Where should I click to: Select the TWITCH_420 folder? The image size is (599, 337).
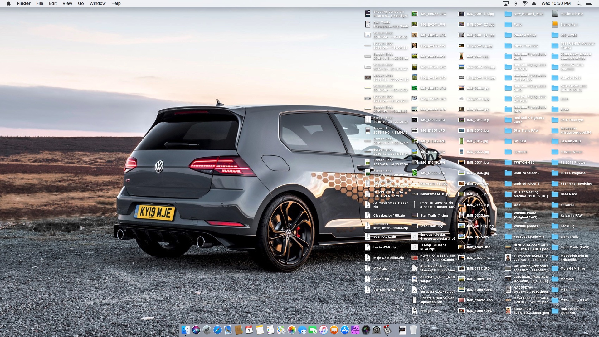pos(519,162)
